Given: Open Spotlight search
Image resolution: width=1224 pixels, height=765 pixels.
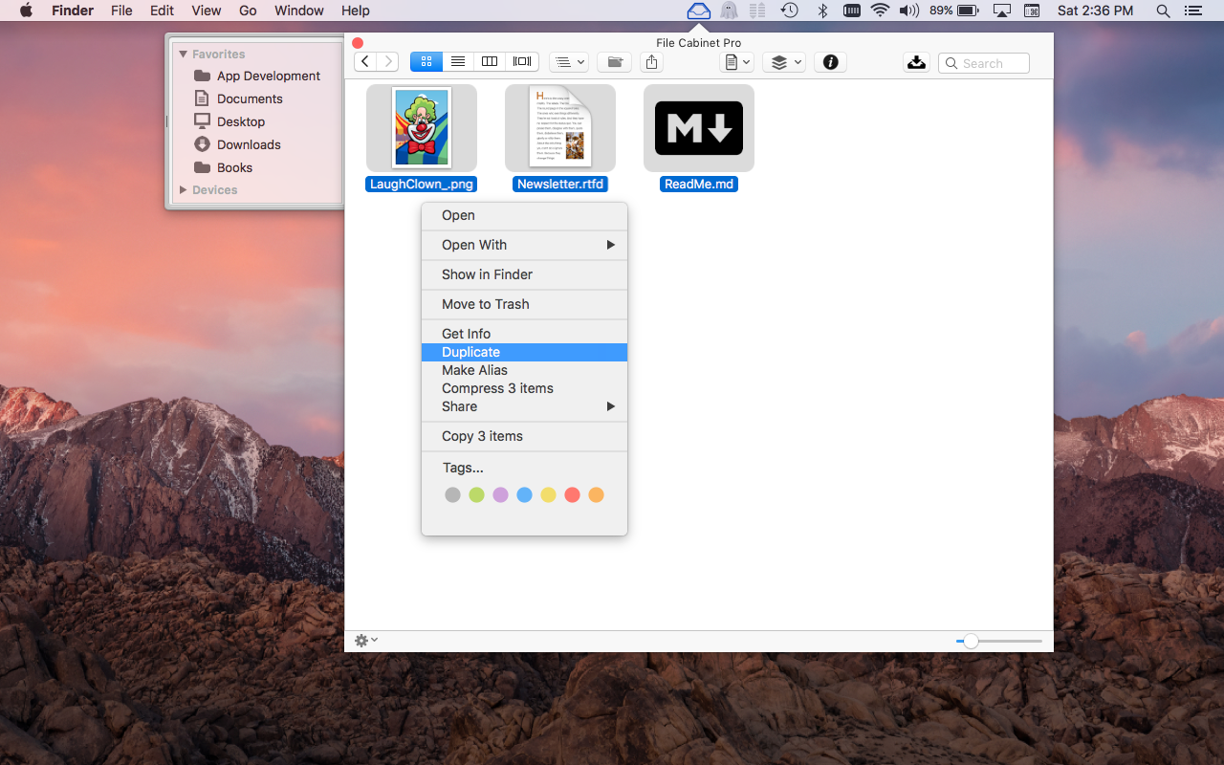Looking at the screenshot, I should (1163, 11).
